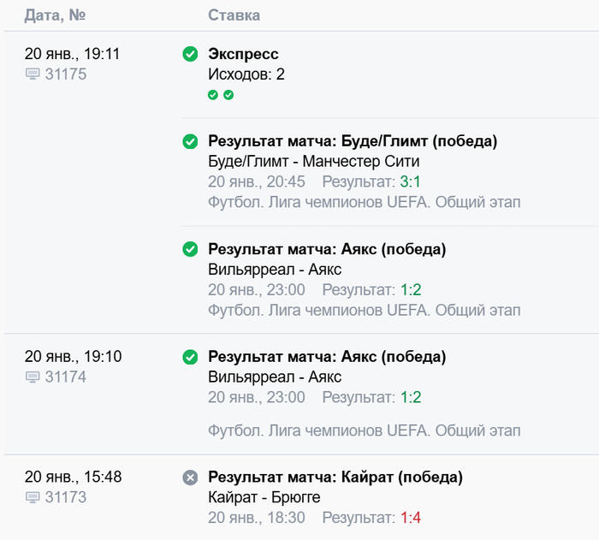The height and width of the screenshot is (540, 599).
Task: Click the monitor icon next to 31174
Action: click(x=33, y=377)
